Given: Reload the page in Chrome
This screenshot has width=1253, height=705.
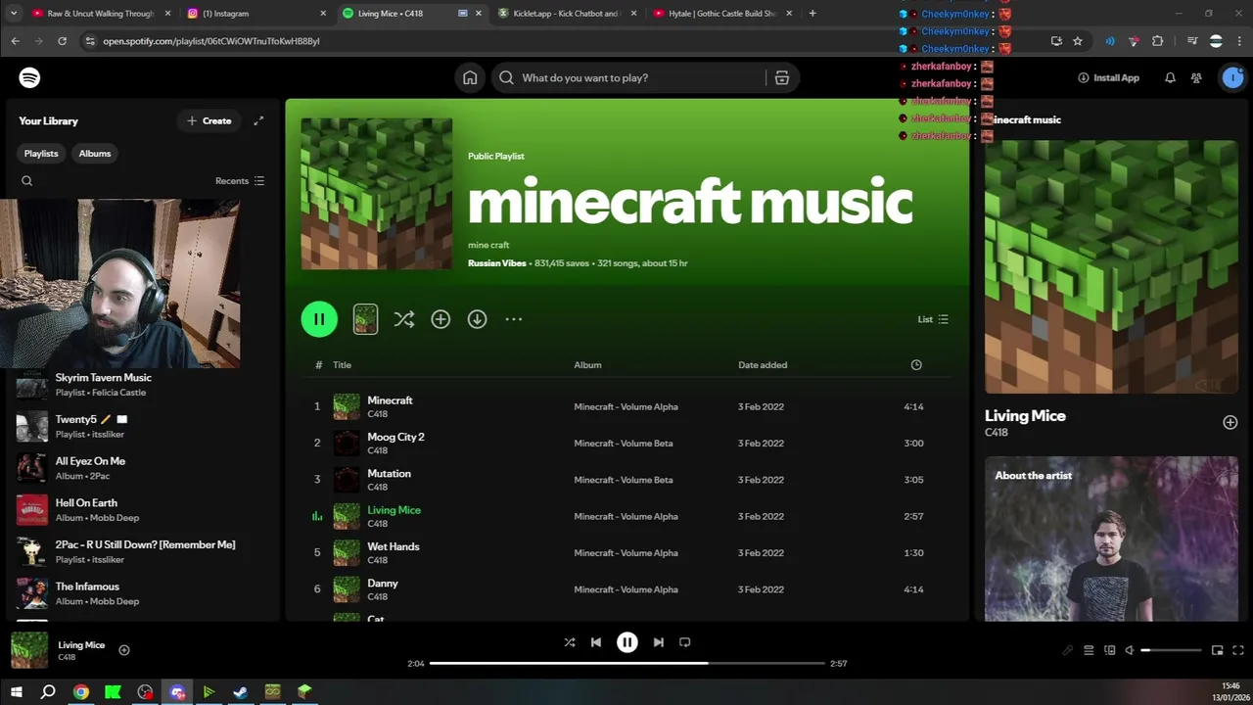Looking at the screenshot, I should tap(62, 41).
